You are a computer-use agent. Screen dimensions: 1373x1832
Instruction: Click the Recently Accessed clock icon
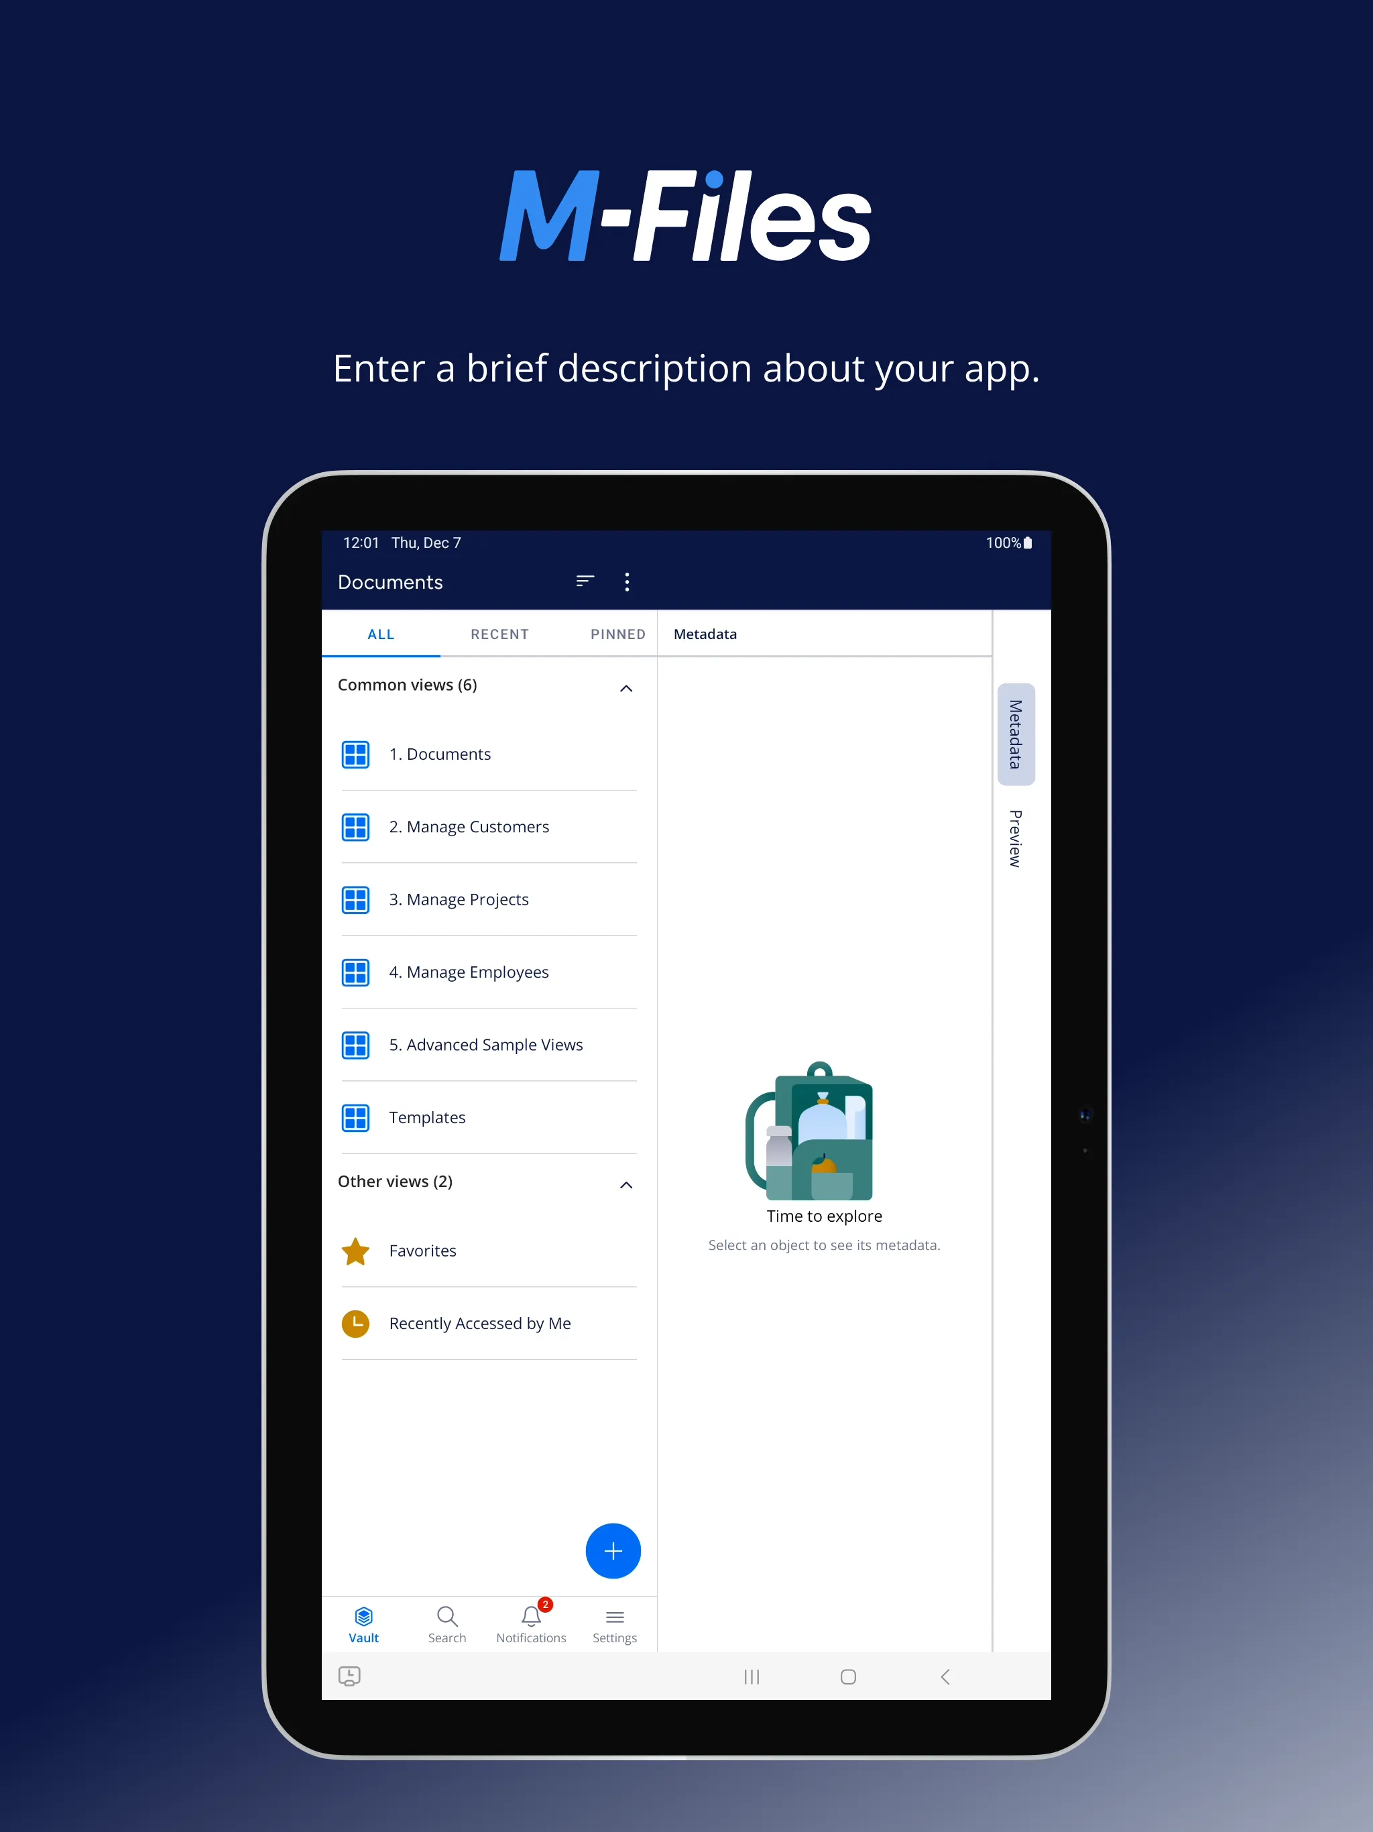point(358,1324)
